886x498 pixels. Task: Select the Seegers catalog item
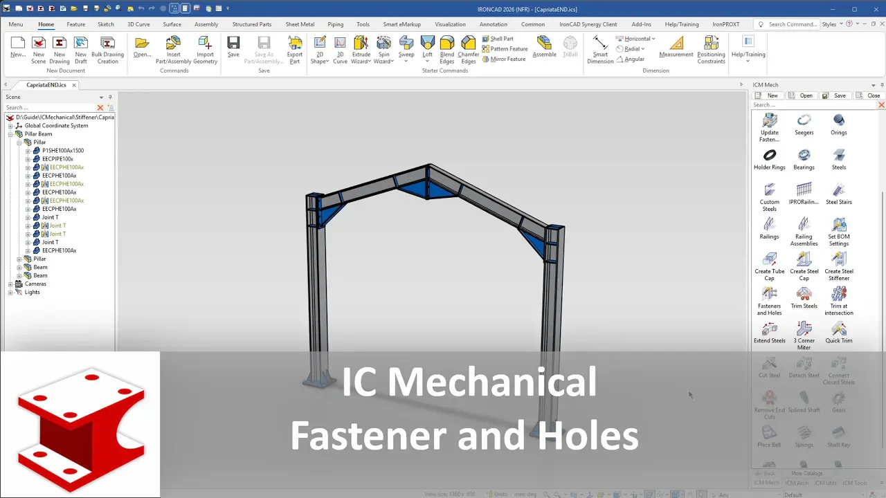pyautogui.click(x=804, y=124)
